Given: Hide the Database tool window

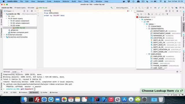Looking at the screenshot, I should [181, 11].
